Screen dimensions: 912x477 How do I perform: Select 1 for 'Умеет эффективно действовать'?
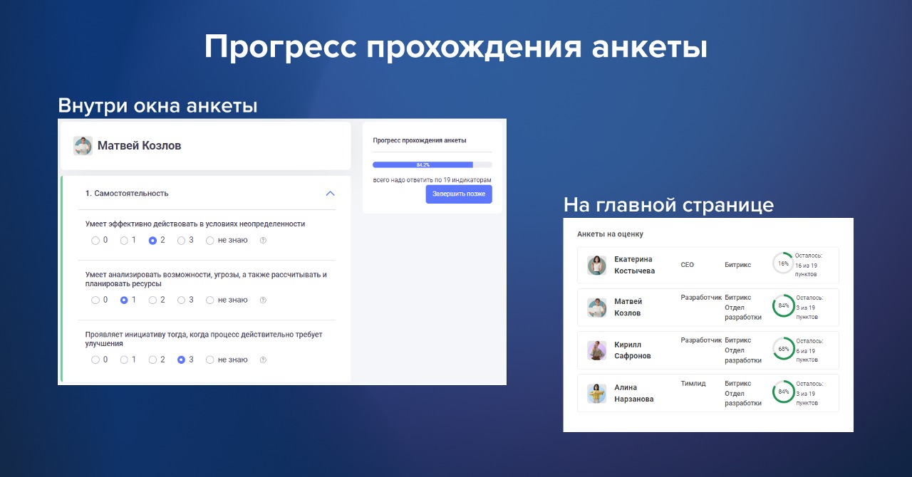[x=124, y=241]
